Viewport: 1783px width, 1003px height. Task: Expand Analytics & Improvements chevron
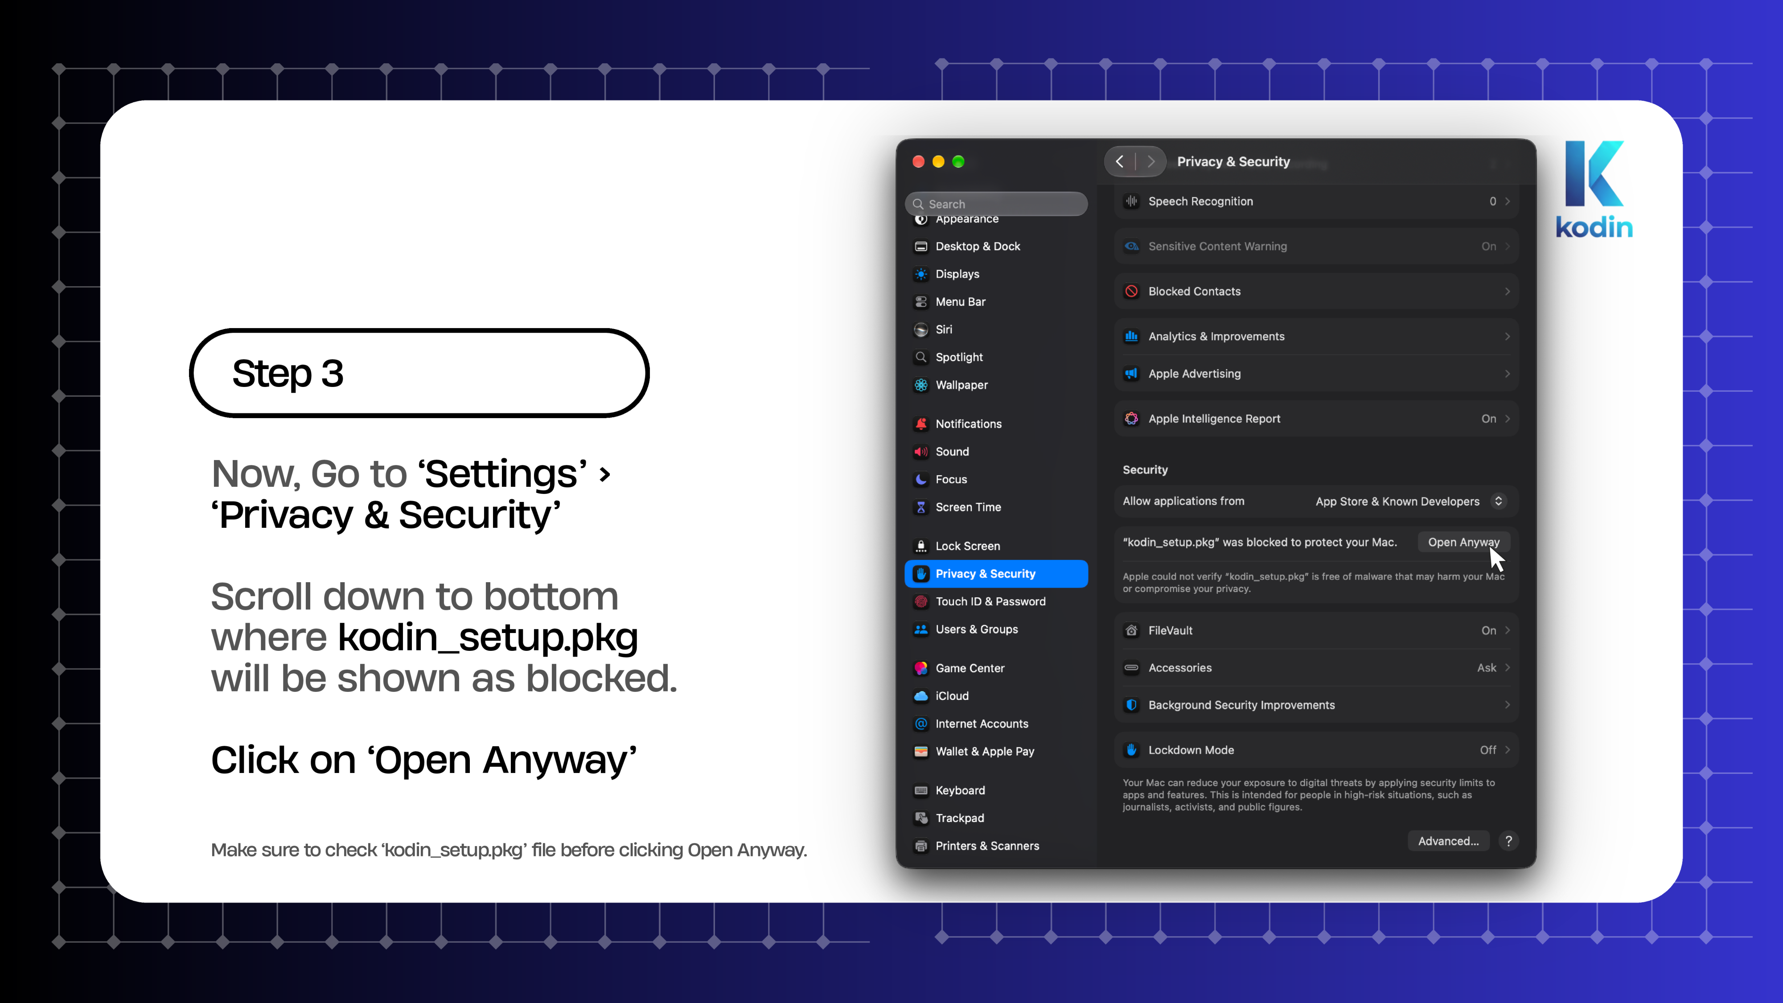coord(1507,337)
